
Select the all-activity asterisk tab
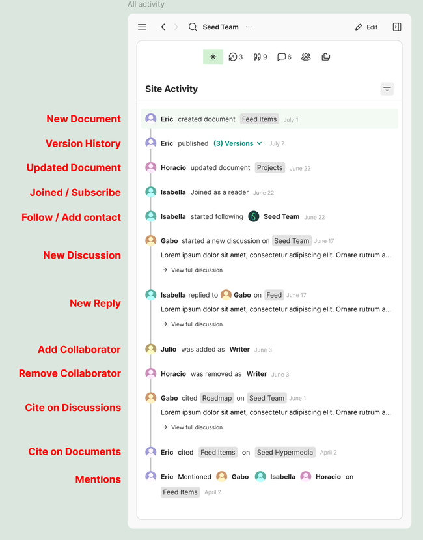[x=213, y=57]
